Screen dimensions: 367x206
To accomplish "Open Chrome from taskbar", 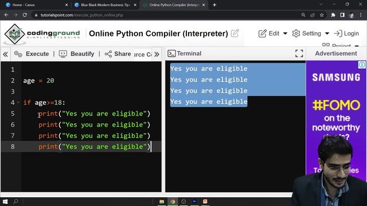I will [173, 201].
